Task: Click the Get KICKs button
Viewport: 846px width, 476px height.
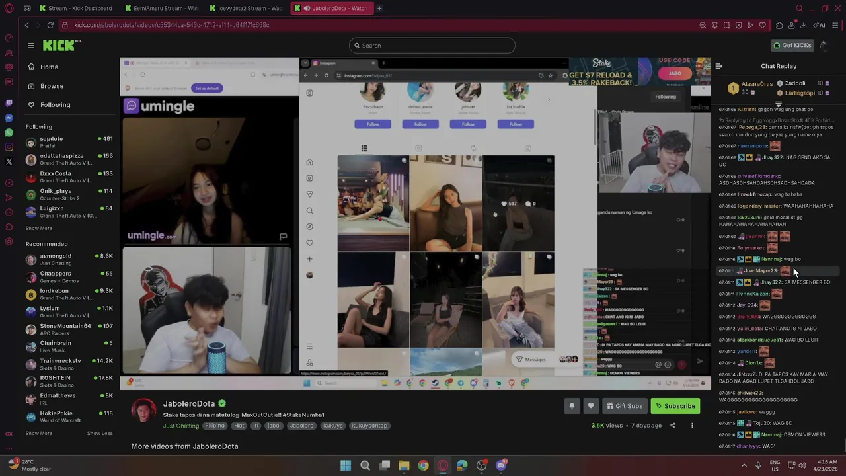Action: 792,45
